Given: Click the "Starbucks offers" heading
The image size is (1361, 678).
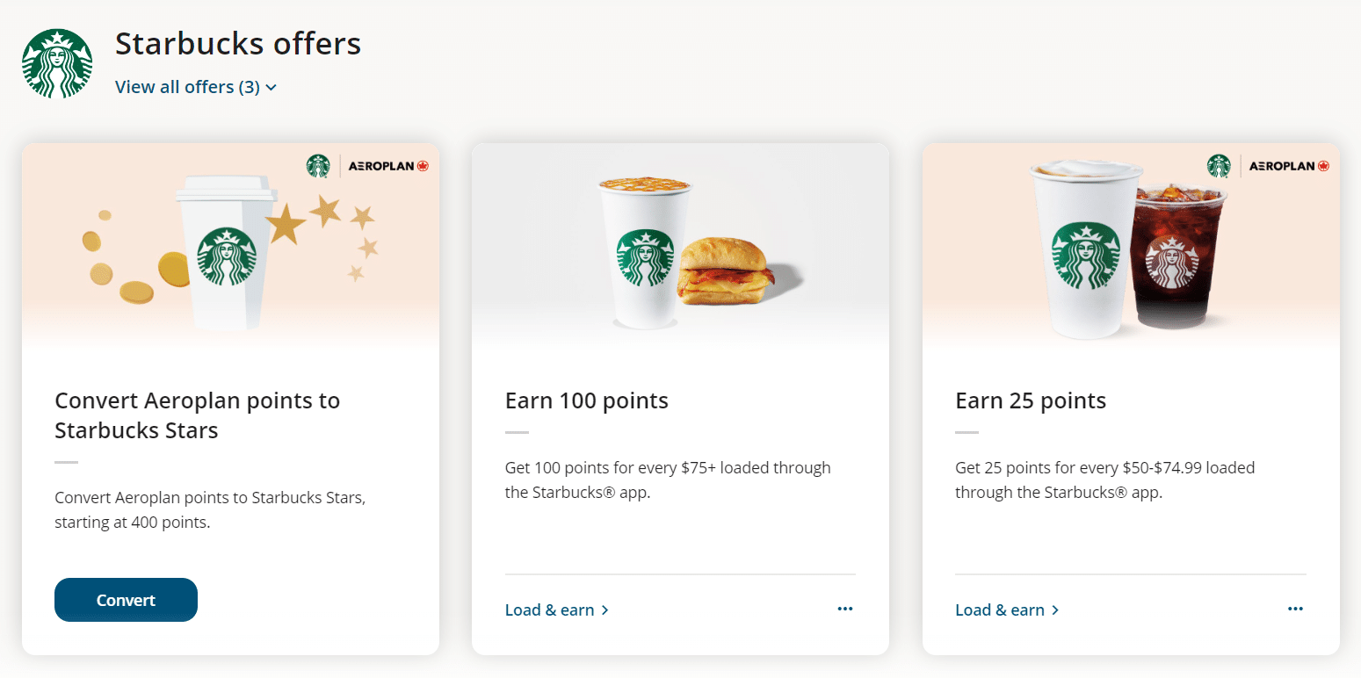Looking at the screenshot, I should point(238,43).
